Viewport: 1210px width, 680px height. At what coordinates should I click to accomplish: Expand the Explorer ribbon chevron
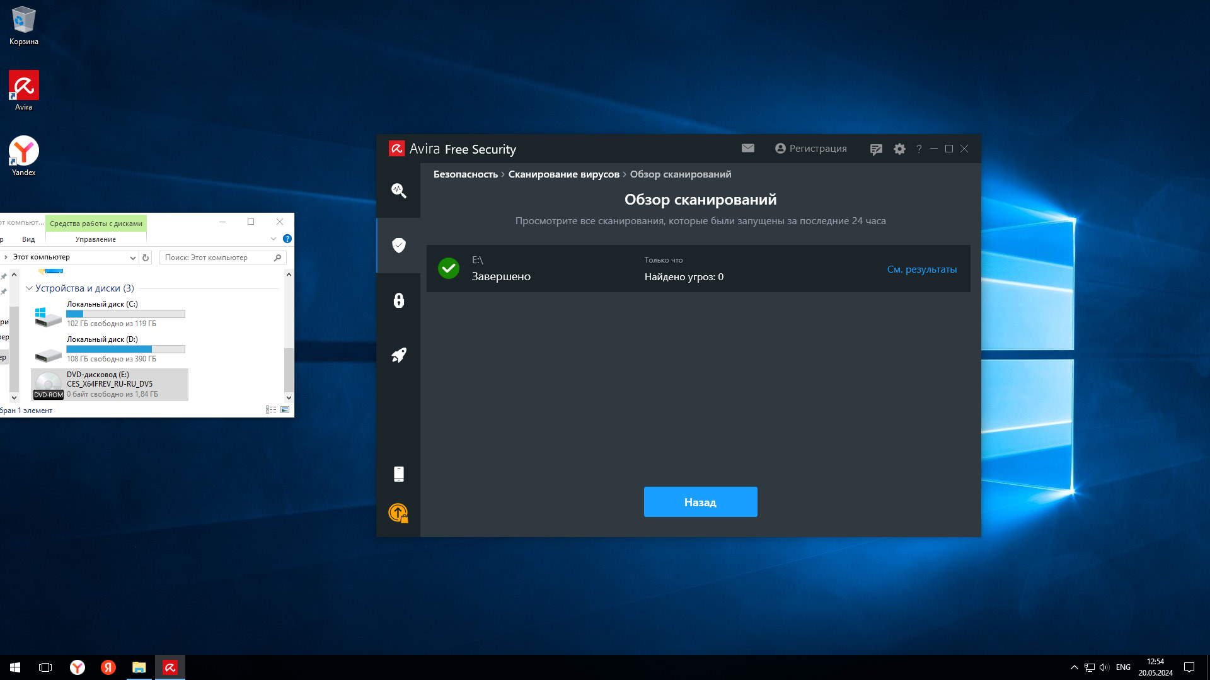[274, 239]
